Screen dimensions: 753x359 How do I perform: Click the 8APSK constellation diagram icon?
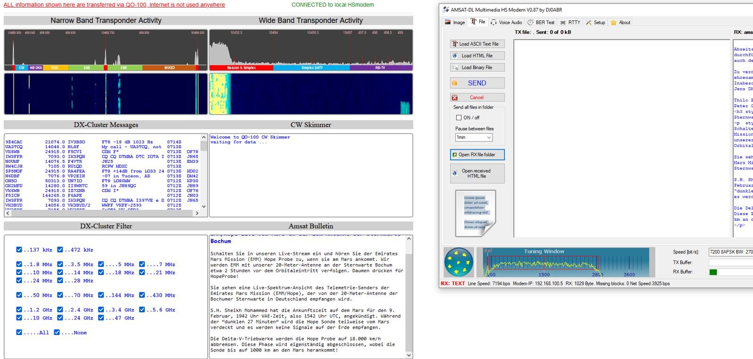pyautogui.click(x=459, y=262)
